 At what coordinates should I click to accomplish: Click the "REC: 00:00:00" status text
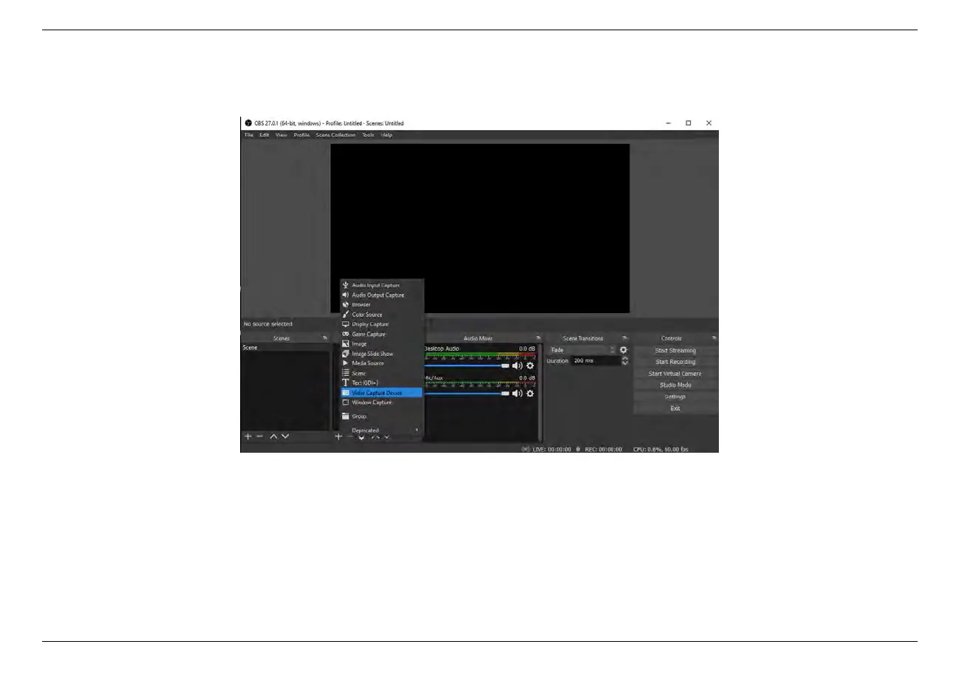pyautogui.click(x=603, y=449)
